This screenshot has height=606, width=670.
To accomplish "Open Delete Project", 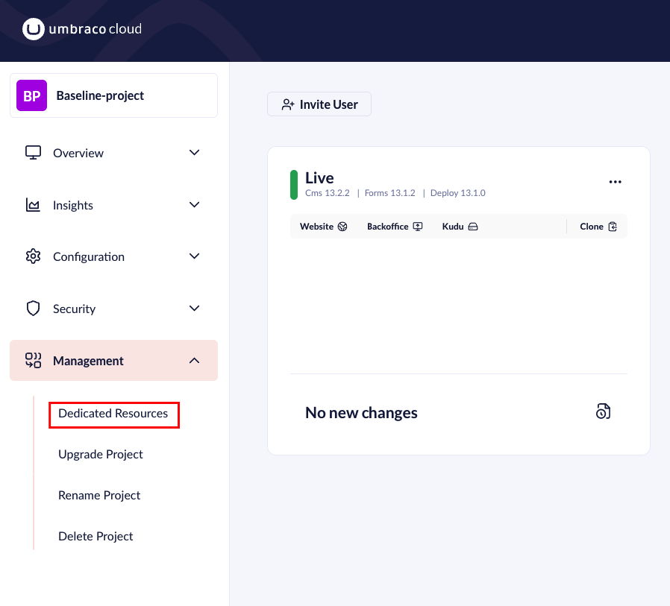I will pos(96,537).
